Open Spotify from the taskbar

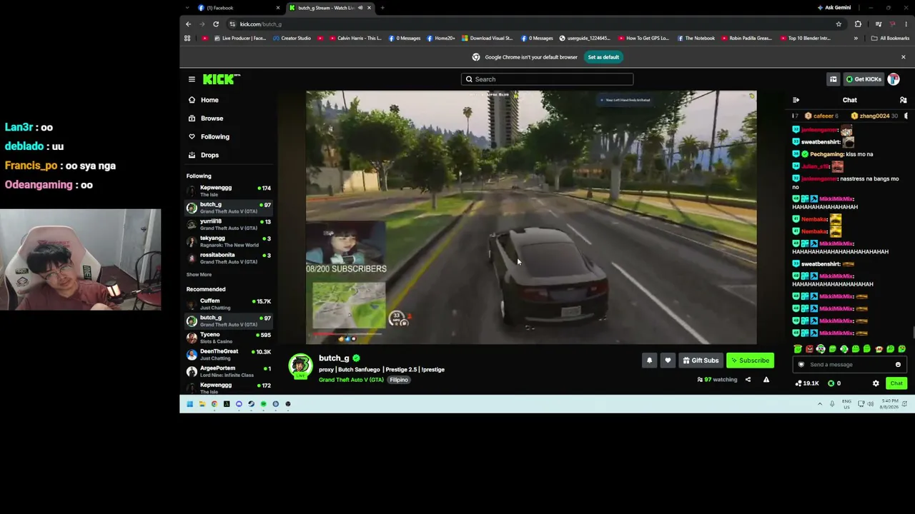(263, 404)
